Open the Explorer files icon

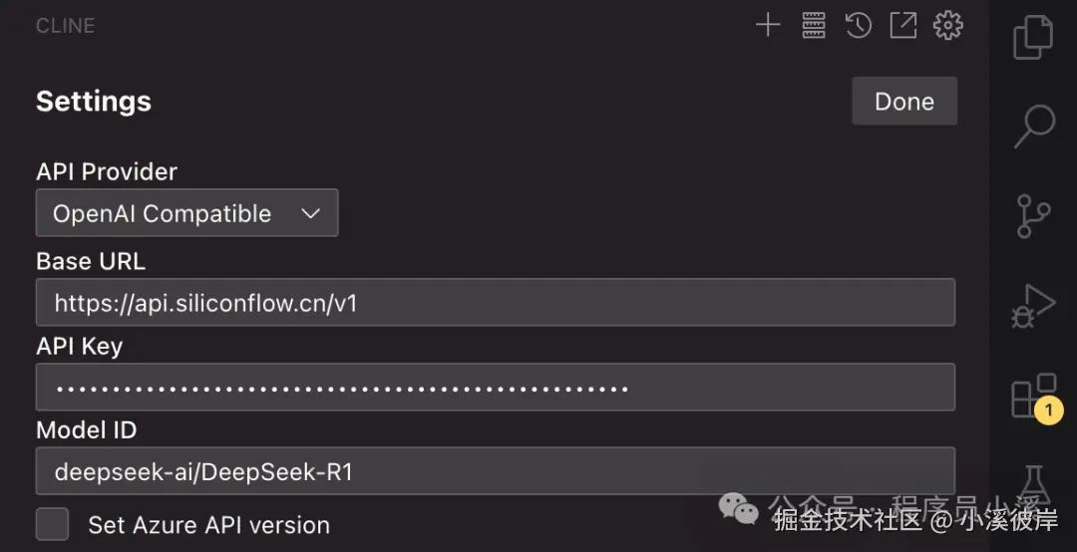coord(1033,38)
